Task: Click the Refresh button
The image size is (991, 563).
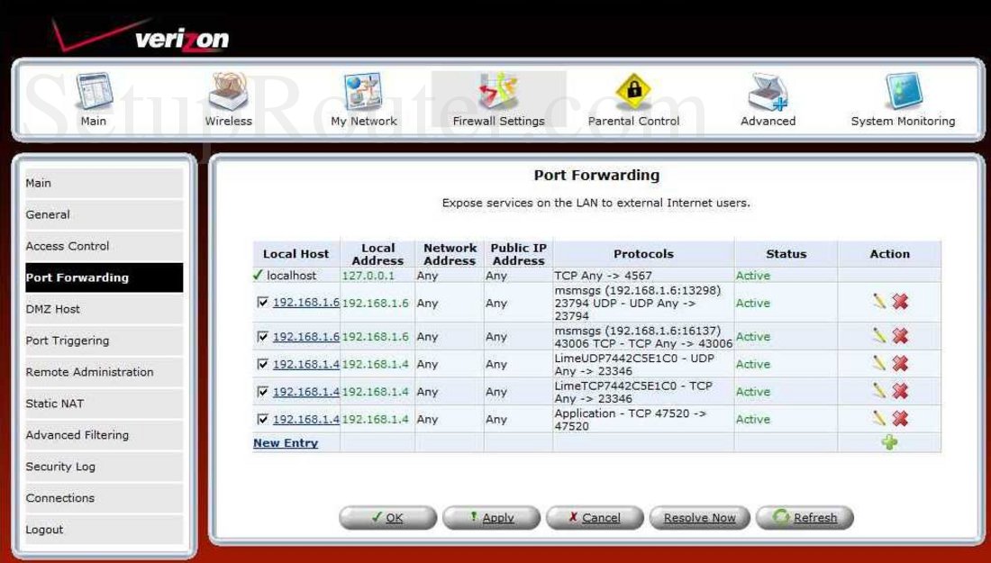Action: 805,517
